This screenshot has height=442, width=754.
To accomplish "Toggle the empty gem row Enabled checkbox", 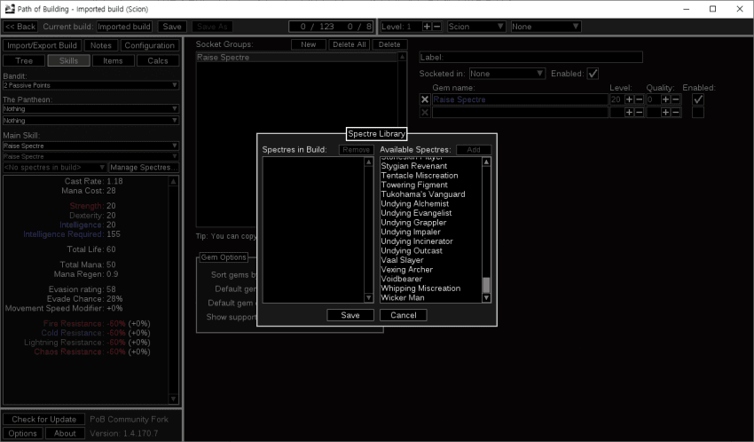I will (x=698, y=112).
